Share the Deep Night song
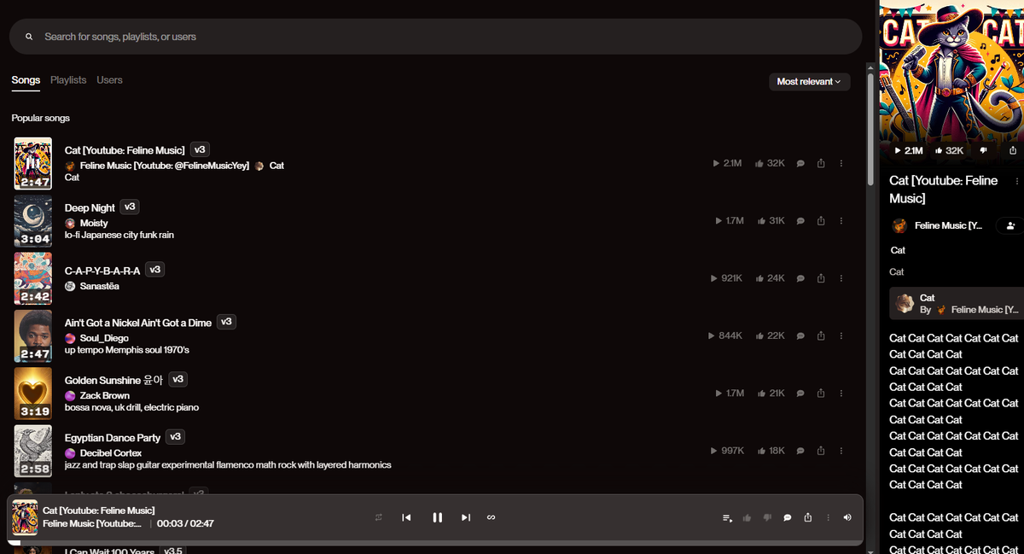1024x554 pixels. click(x=821, y=220)
